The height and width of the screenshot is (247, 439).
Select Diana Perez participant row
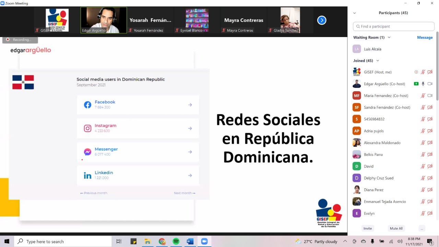point(393,190)
